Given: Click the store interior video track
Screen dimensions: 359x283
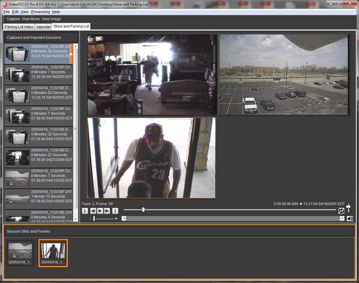Looking at the screenshot, I should click(x=152, y=75).
